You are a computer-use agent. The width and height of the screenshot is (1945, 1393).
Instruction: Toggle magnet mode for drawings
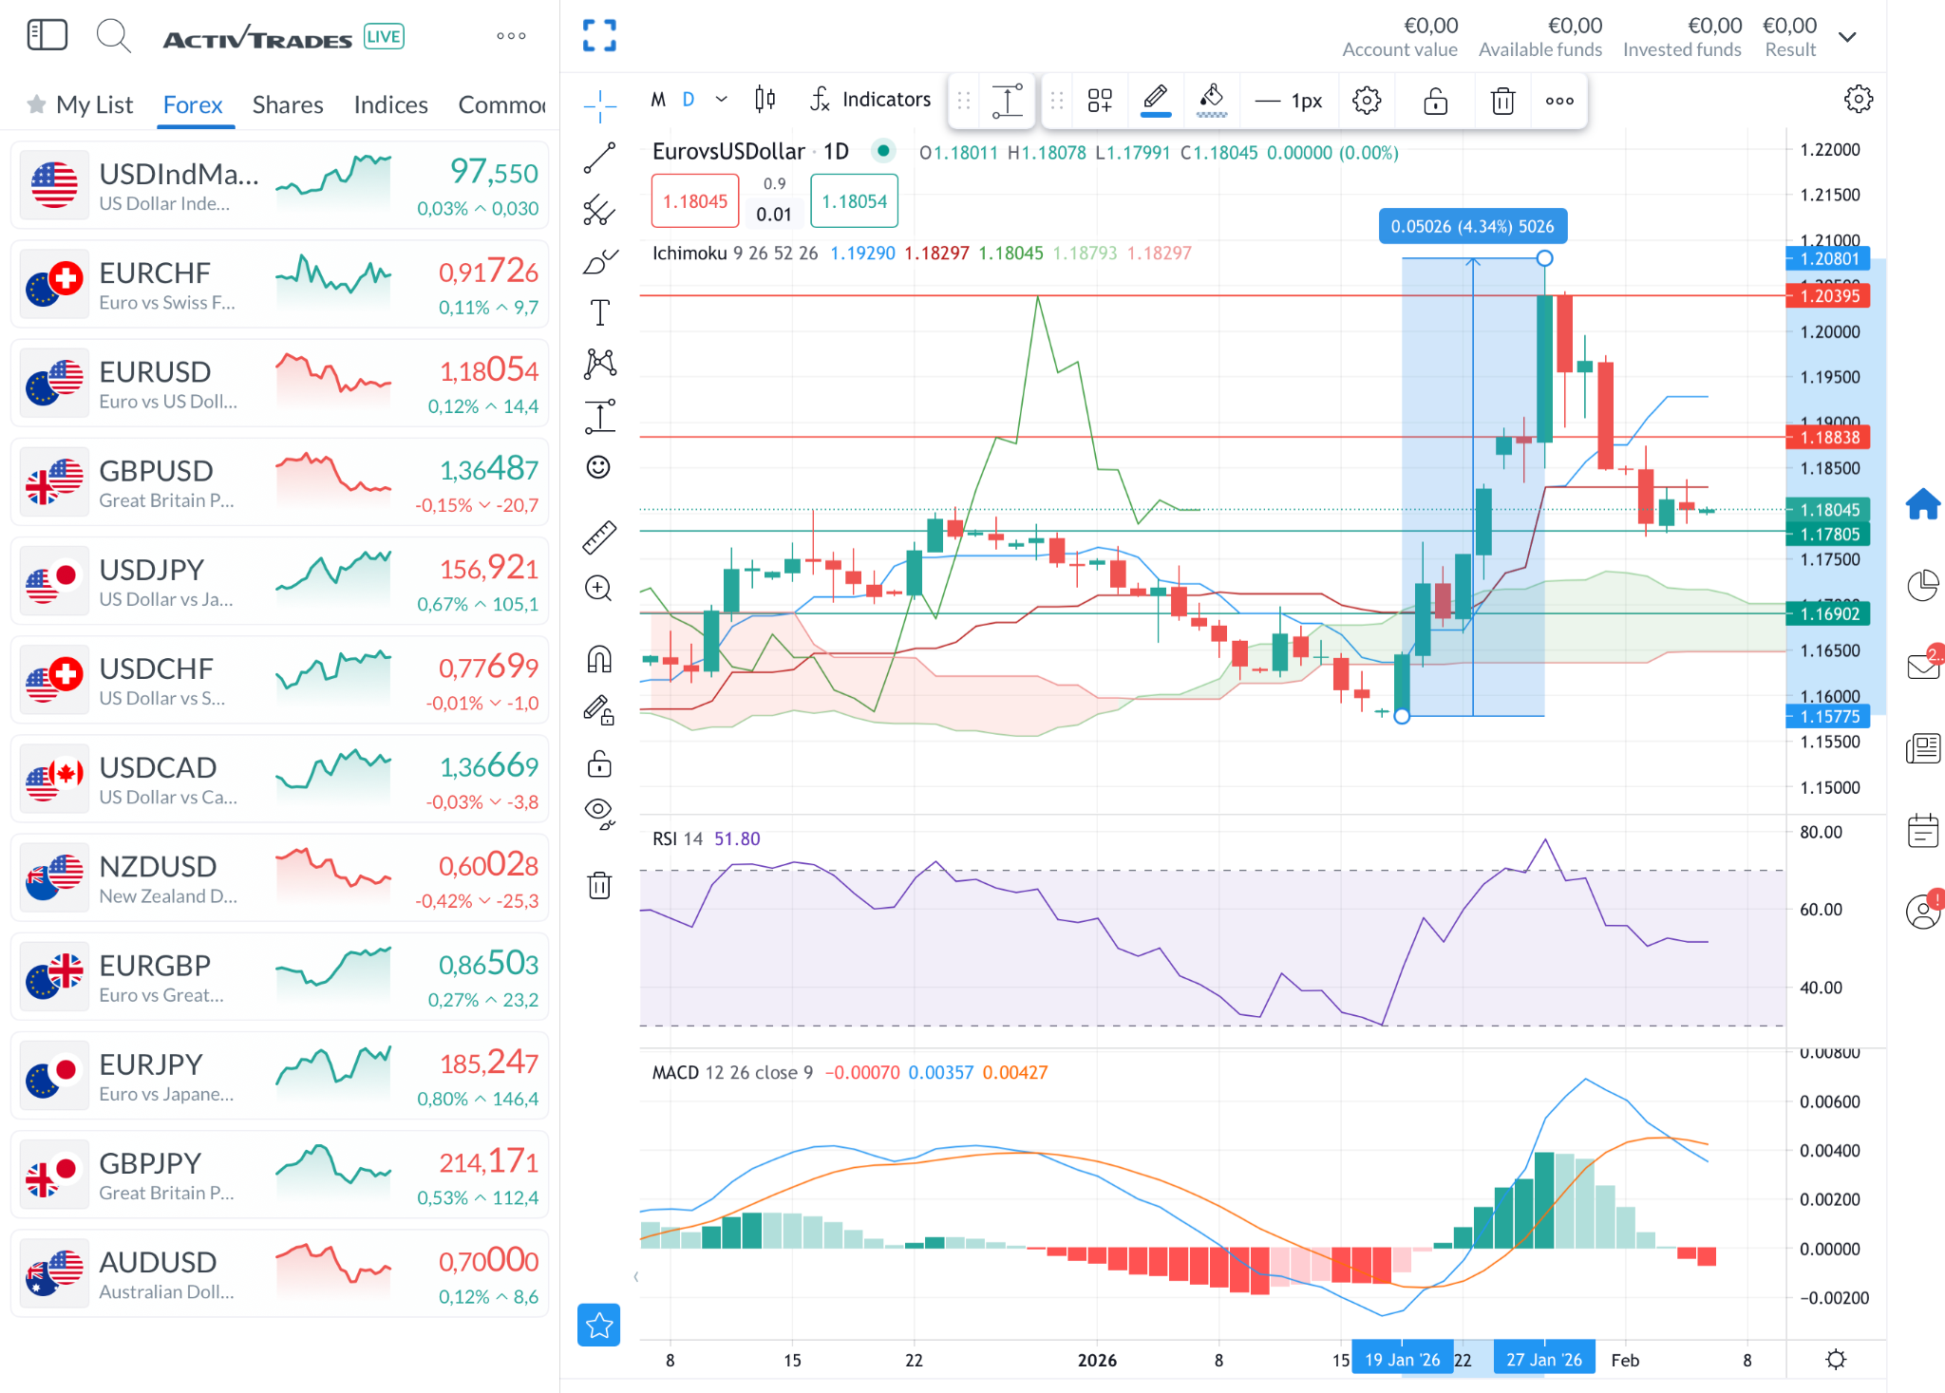[599, 659]
